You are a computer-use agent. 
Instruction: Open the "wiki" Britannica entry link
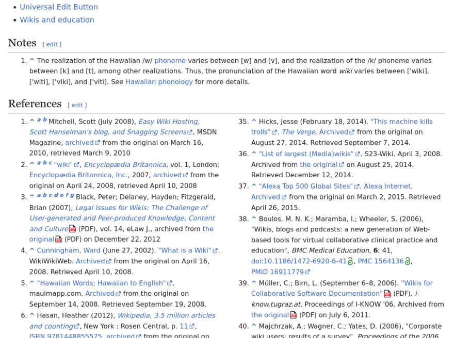[67, 165]
